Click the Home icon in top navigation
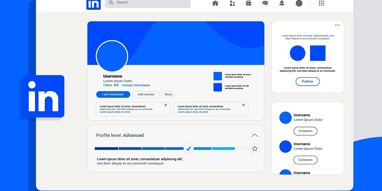The image size is (382, 191). tap(216, 3)
